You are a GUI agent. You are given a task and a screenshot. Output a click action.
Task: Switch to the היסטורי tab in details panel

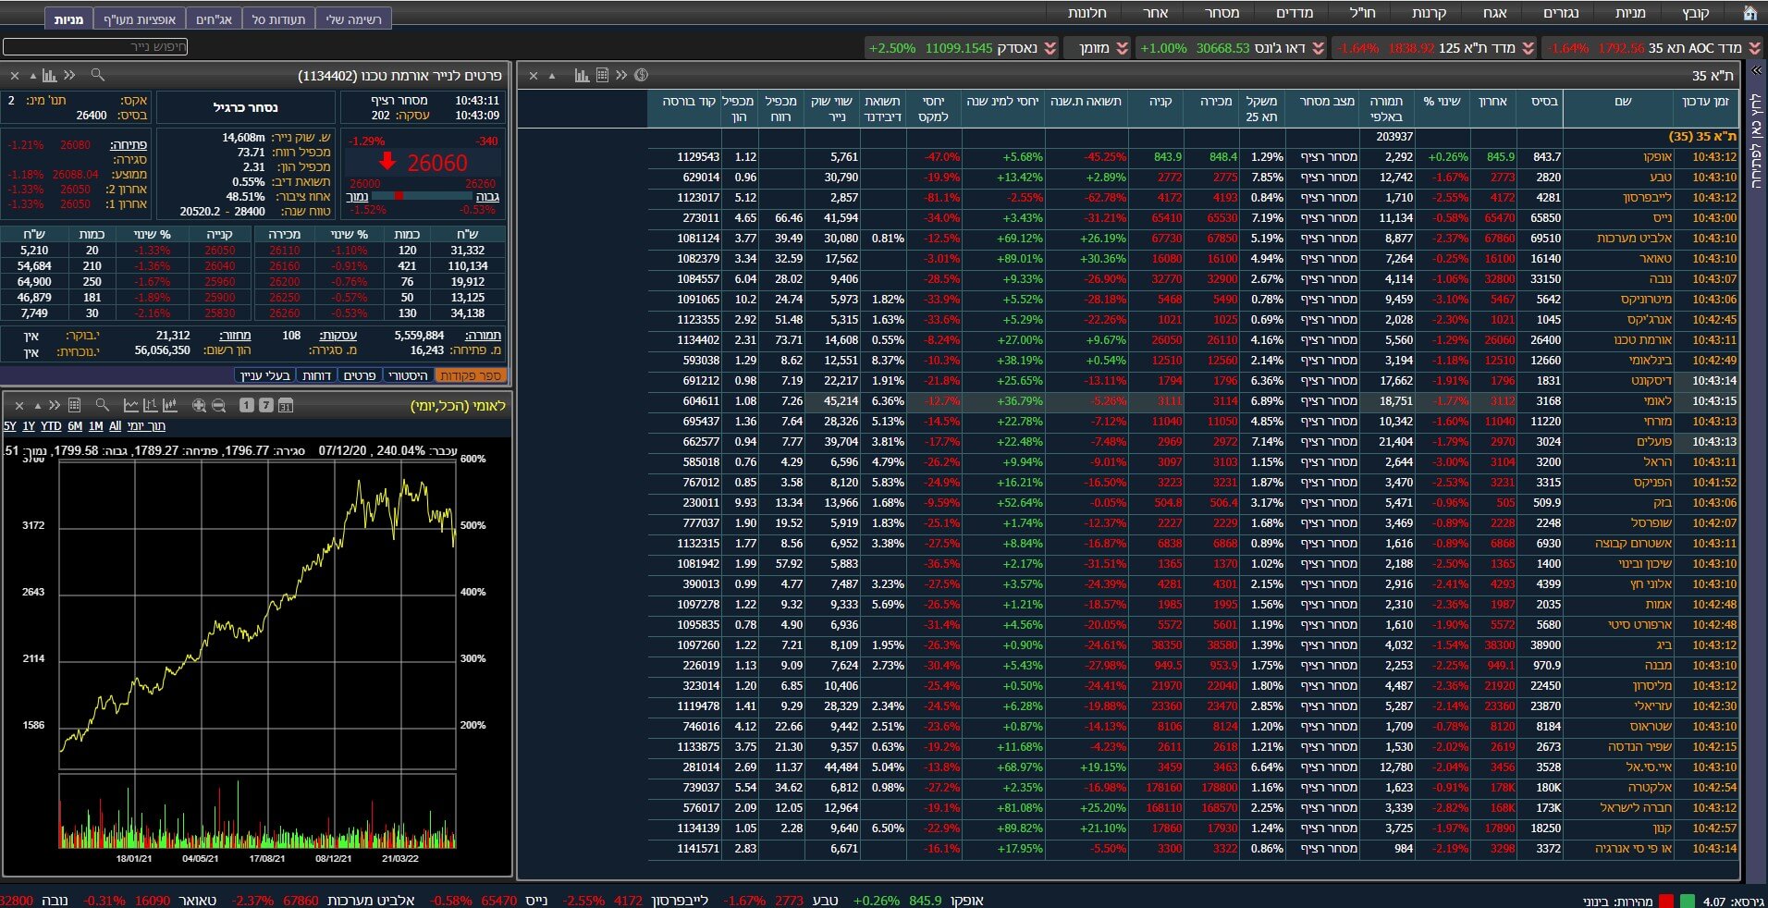click(x=408, y=375)
